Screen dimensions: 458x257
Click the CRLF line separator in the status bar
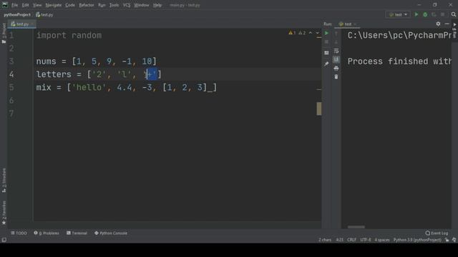click(351, 240)
